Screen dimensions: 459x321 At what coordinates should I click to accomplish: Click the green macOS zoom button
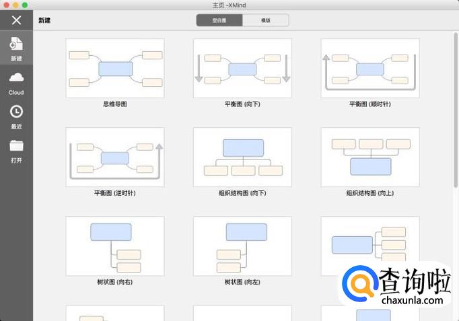(x=25, y=5)
